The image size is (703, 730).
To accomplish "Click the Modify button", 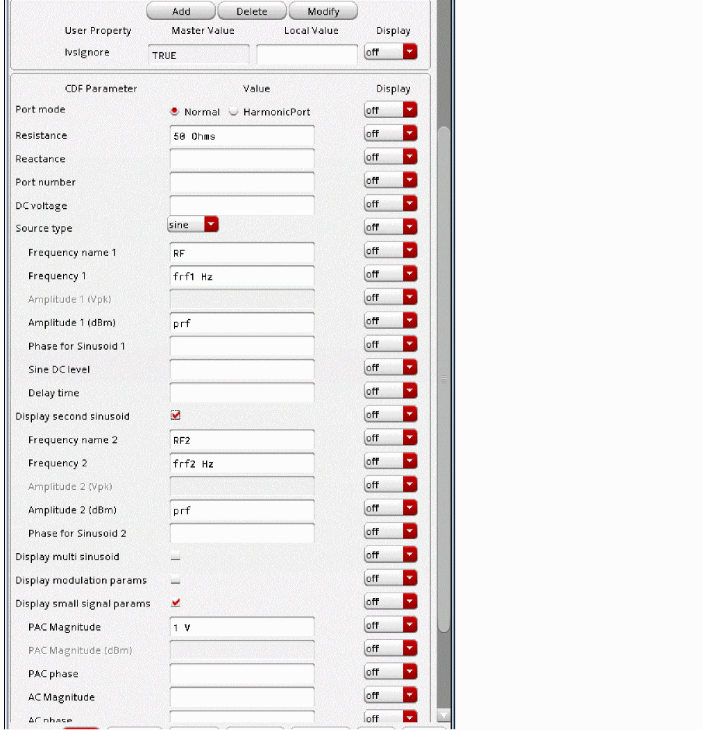I will coord(323,10).
